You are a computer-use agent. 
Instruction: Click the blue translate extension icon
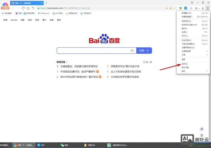(x=186, y=8)
